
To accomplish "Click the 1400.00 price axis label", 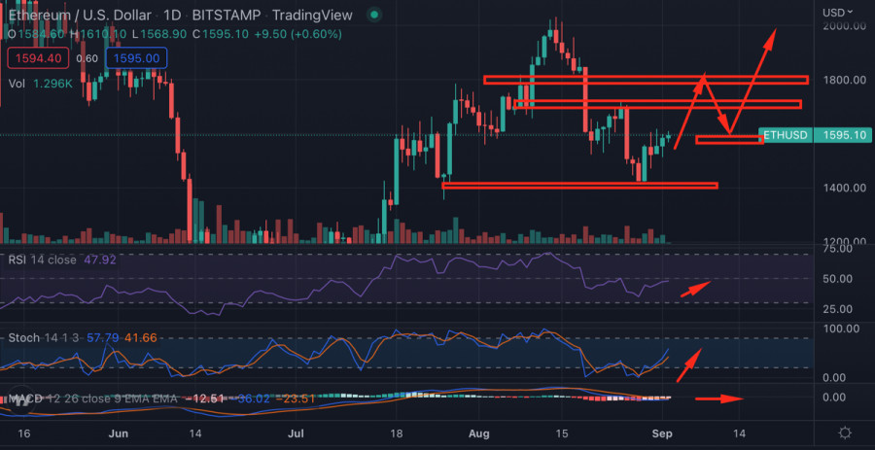I will pyautogui.click(x=846, y=188).
